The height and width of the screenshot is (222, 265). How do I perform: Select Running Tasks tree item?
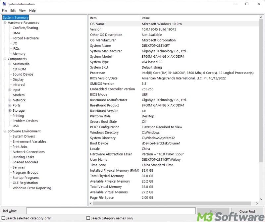coord(23,157)
